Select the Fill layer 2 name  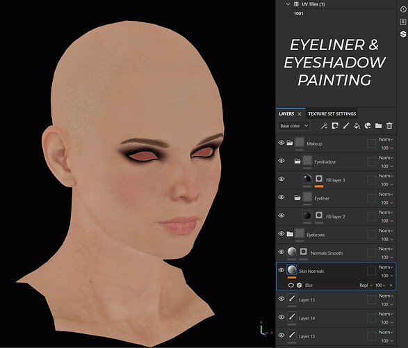tap(336, 216)
